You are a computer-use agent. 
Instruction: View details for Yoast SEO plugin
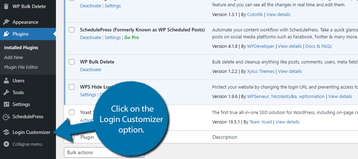tap(287, 122)
